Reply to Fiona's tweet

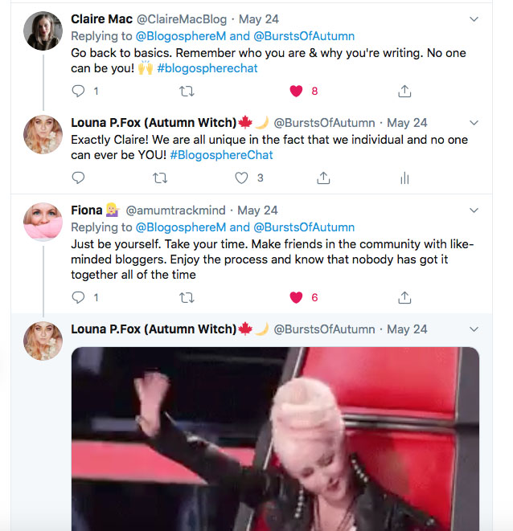pyautogui.click(x=79, y=297)
